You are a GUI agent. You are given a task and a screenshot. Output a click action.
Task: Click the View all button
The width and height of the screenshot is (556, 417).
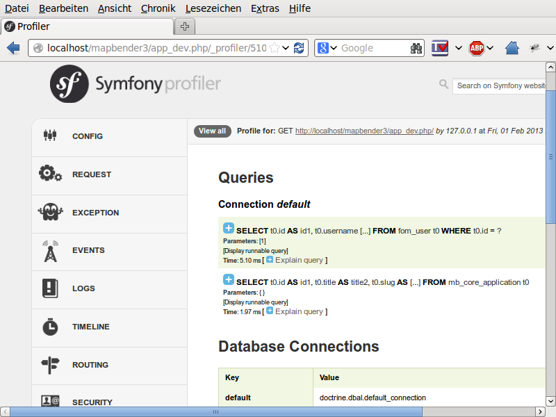tap(212, 131)
